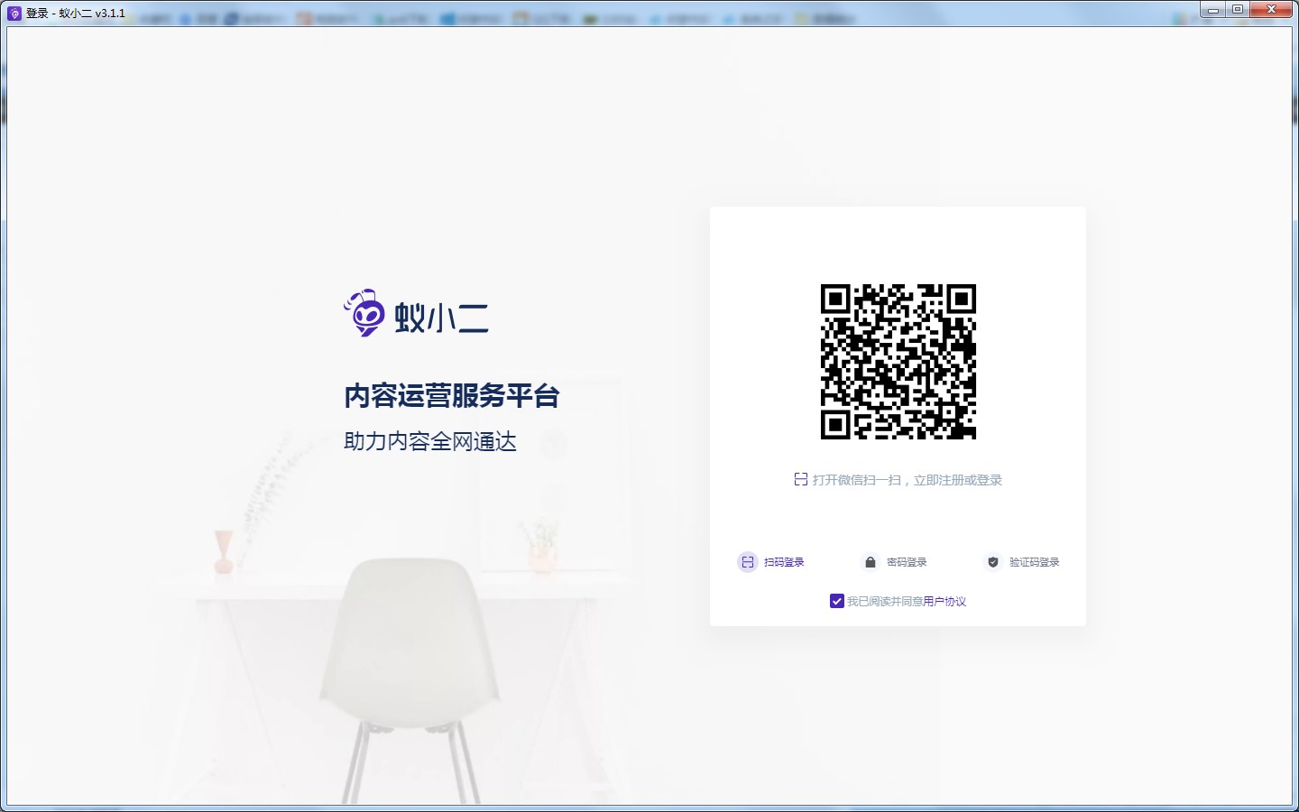The width and height of the screenshot is (1299, 812).
Task: Switch to the 验证码登录 login method
Action: (1036, 562)
